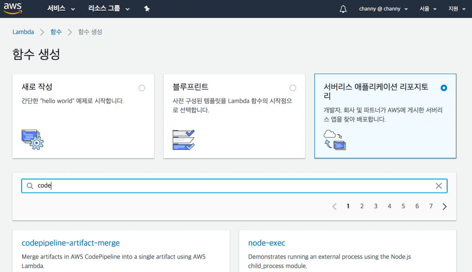Screen dimensions: 472x272
Task: Select the 블루프린트 radio button
Action: (x=293, y=88)
